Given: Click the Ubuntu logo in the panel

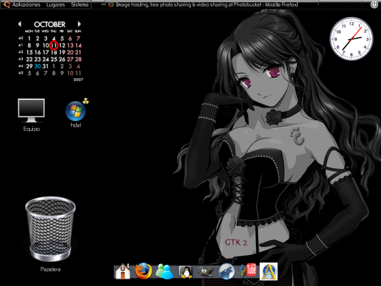Looking at the screenshot, I should pos(6,4).
